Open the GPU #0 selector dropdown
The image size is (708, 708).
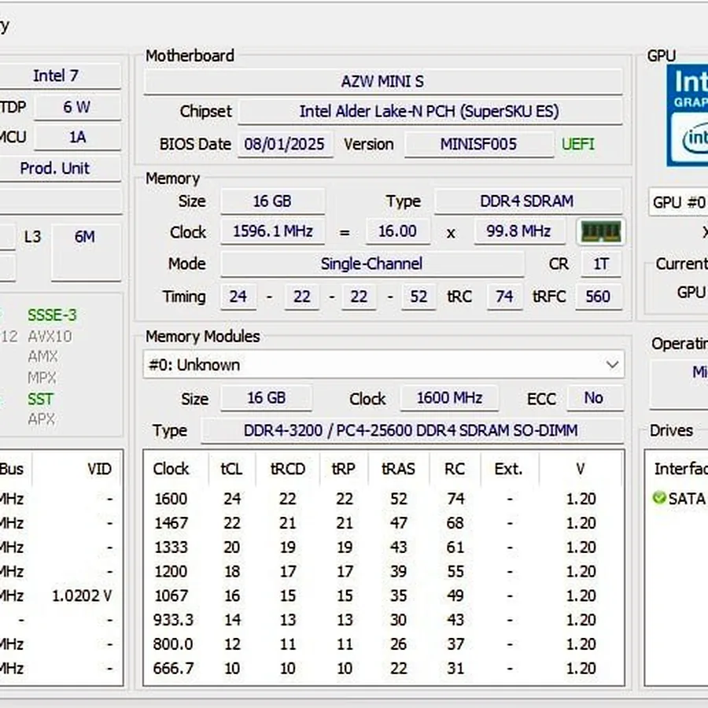point(678,202)
